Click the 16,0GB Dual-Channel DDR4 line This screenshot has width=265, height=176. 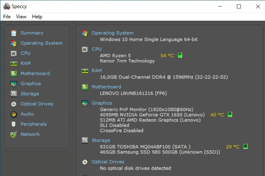164,77
